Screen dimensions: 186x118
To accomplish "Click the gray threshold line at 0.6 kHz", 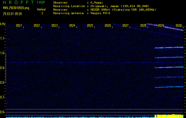I will tap(95, 112).
